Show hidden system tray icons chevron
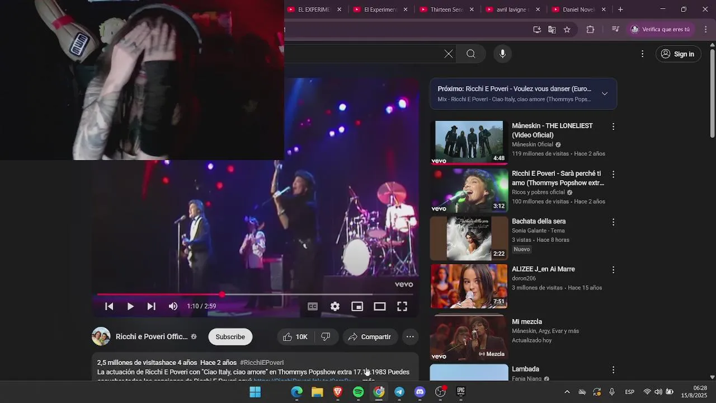Image resolution: width=716 pixels, height=403 pixels. (x=567, y=392)
